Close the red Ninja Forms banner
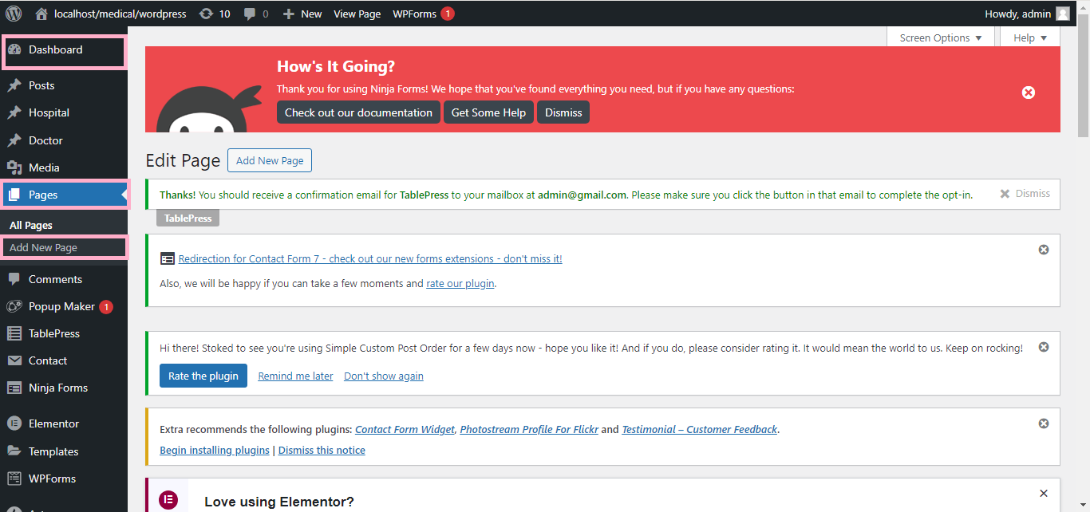The width and height of the screenshot is (1090, 512). [1029, 93]
